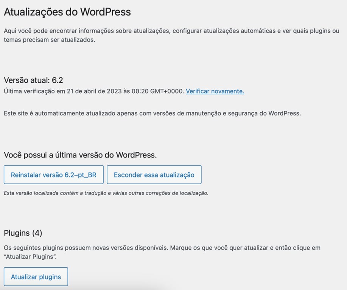Click the last verification timestamp text
The width and height of the screenshot is (347, 290).
(92, 91)
